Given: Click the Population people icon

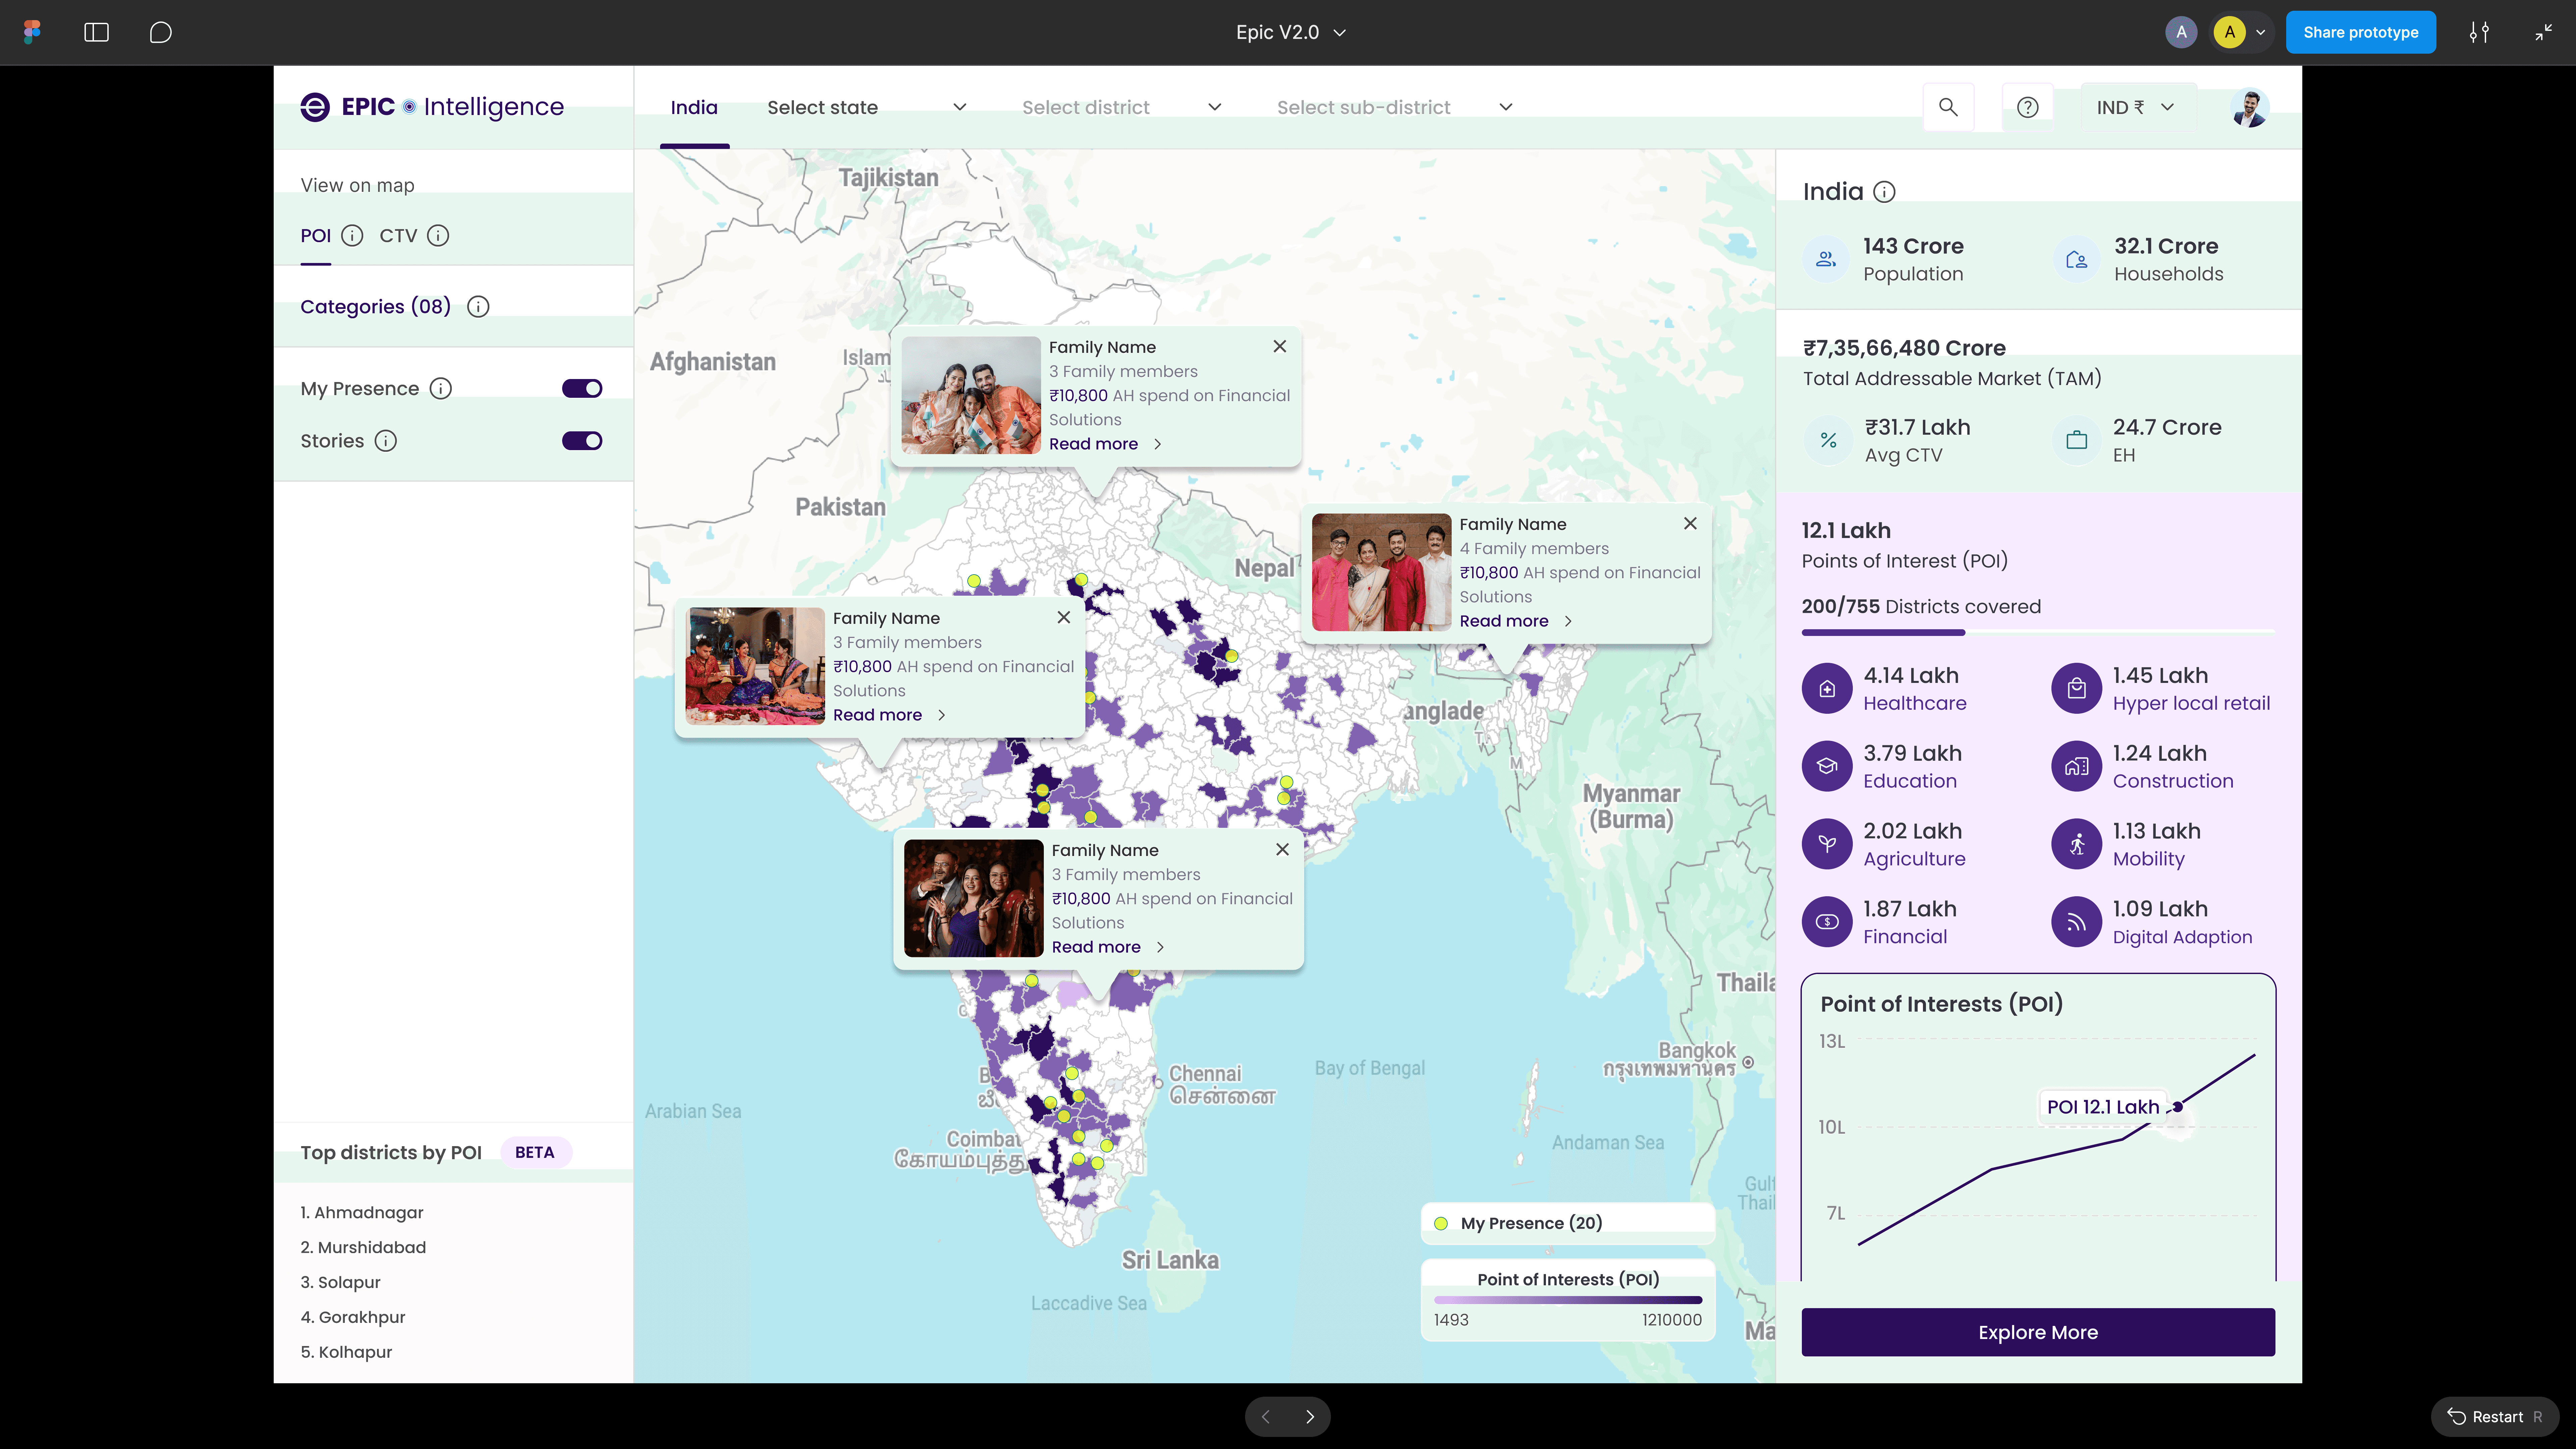Looking at the screenshot, I should point(1826,260).
